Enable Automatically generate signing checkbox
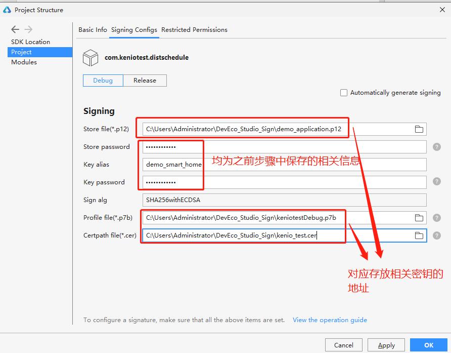Screen dimensions: 451x353 point(343,93)
